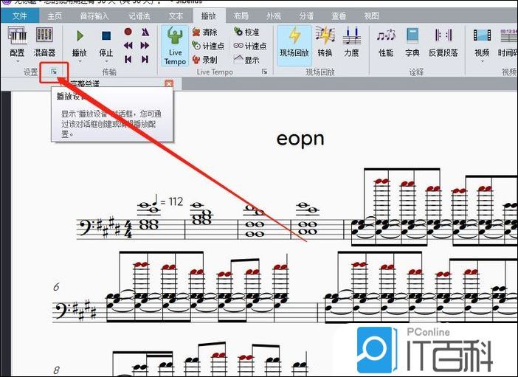Open the 文件 file menu tab
518x377 pixels.
(20, 15)
